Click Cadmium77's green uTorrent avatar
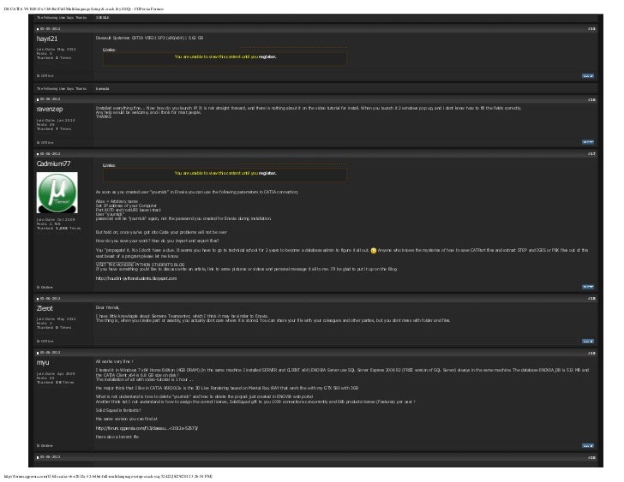Image resolution: width=624 pixels, height=482 pixels. [57, 193]
